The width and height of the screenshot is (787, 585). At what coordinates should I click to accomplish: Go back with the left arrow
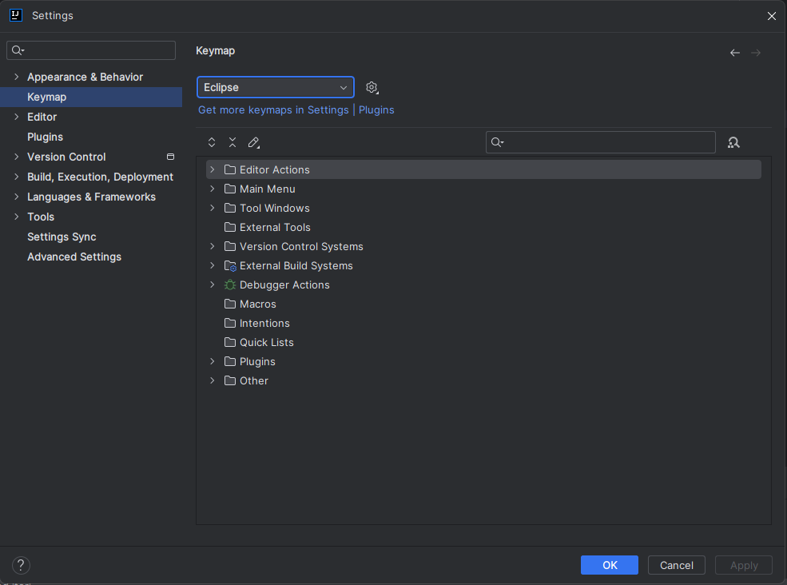coord(735,53)
